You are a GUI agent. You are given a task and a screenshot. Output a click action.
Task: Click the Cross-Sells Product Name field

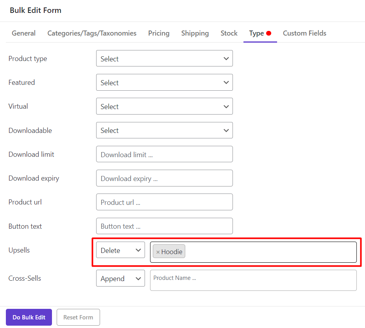pyautogui.click(x=253, y=280)
